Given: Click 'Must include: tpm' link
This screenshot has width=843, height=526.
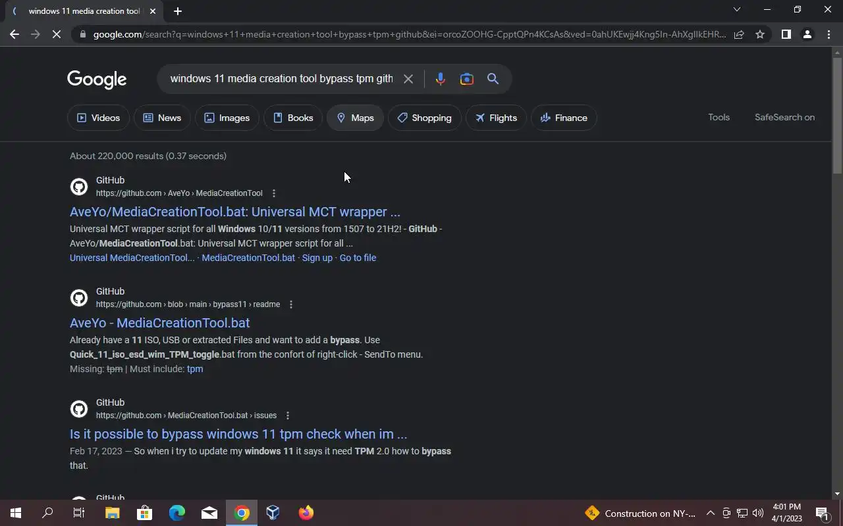Looking at the screenshot, I should (x=195, y=369).
